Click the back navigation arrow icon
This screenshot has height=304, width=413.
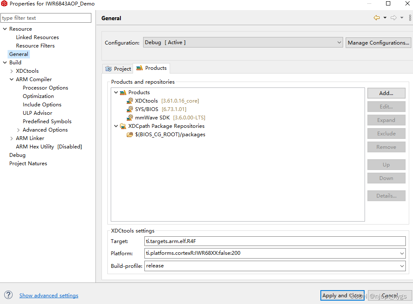pyautogui.click(x=377, y=18)
